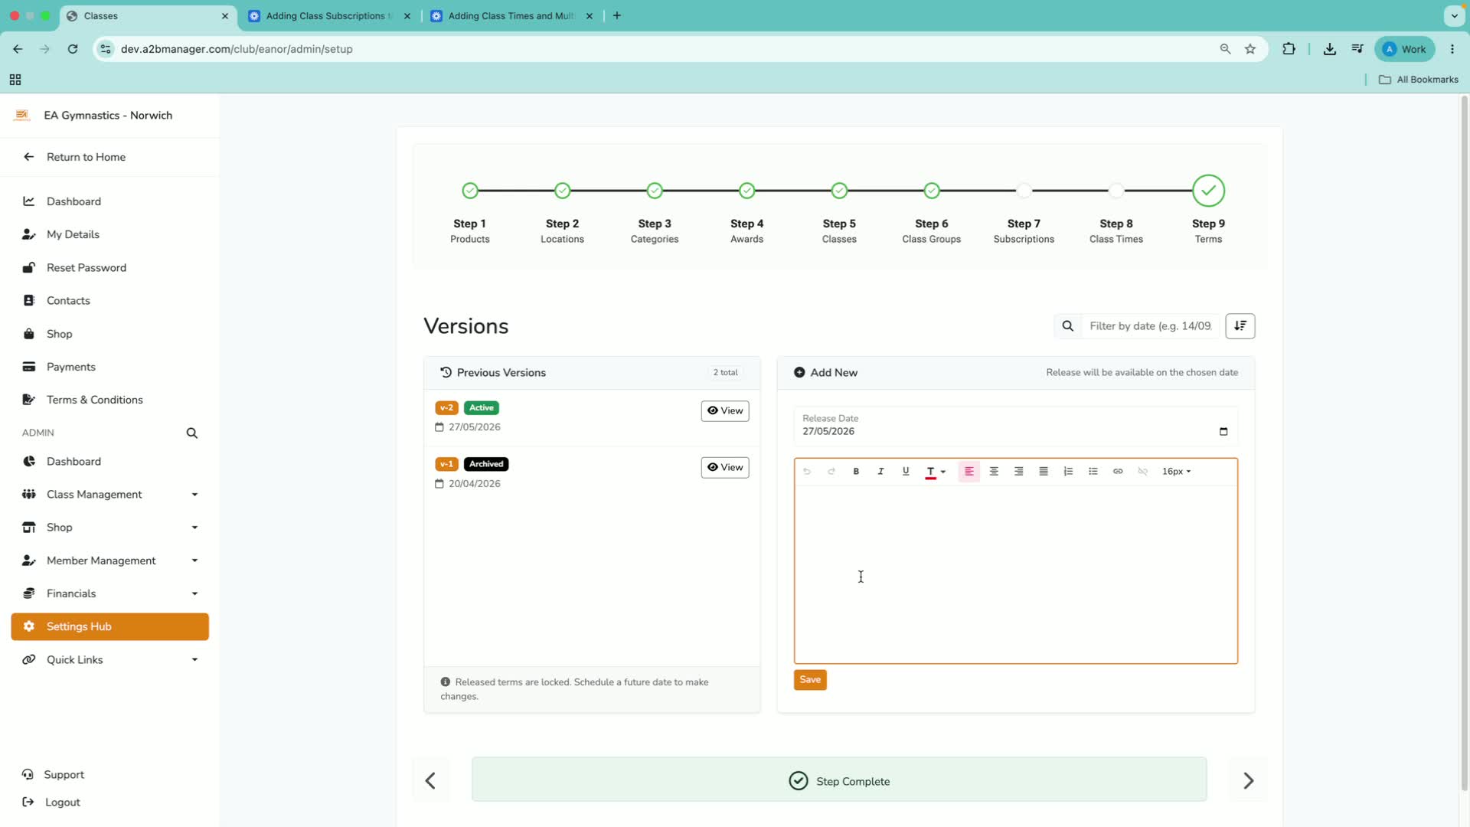Click the Release Date field
This screenshot has height=827, width=1470.
click(x=1015, y=426)
